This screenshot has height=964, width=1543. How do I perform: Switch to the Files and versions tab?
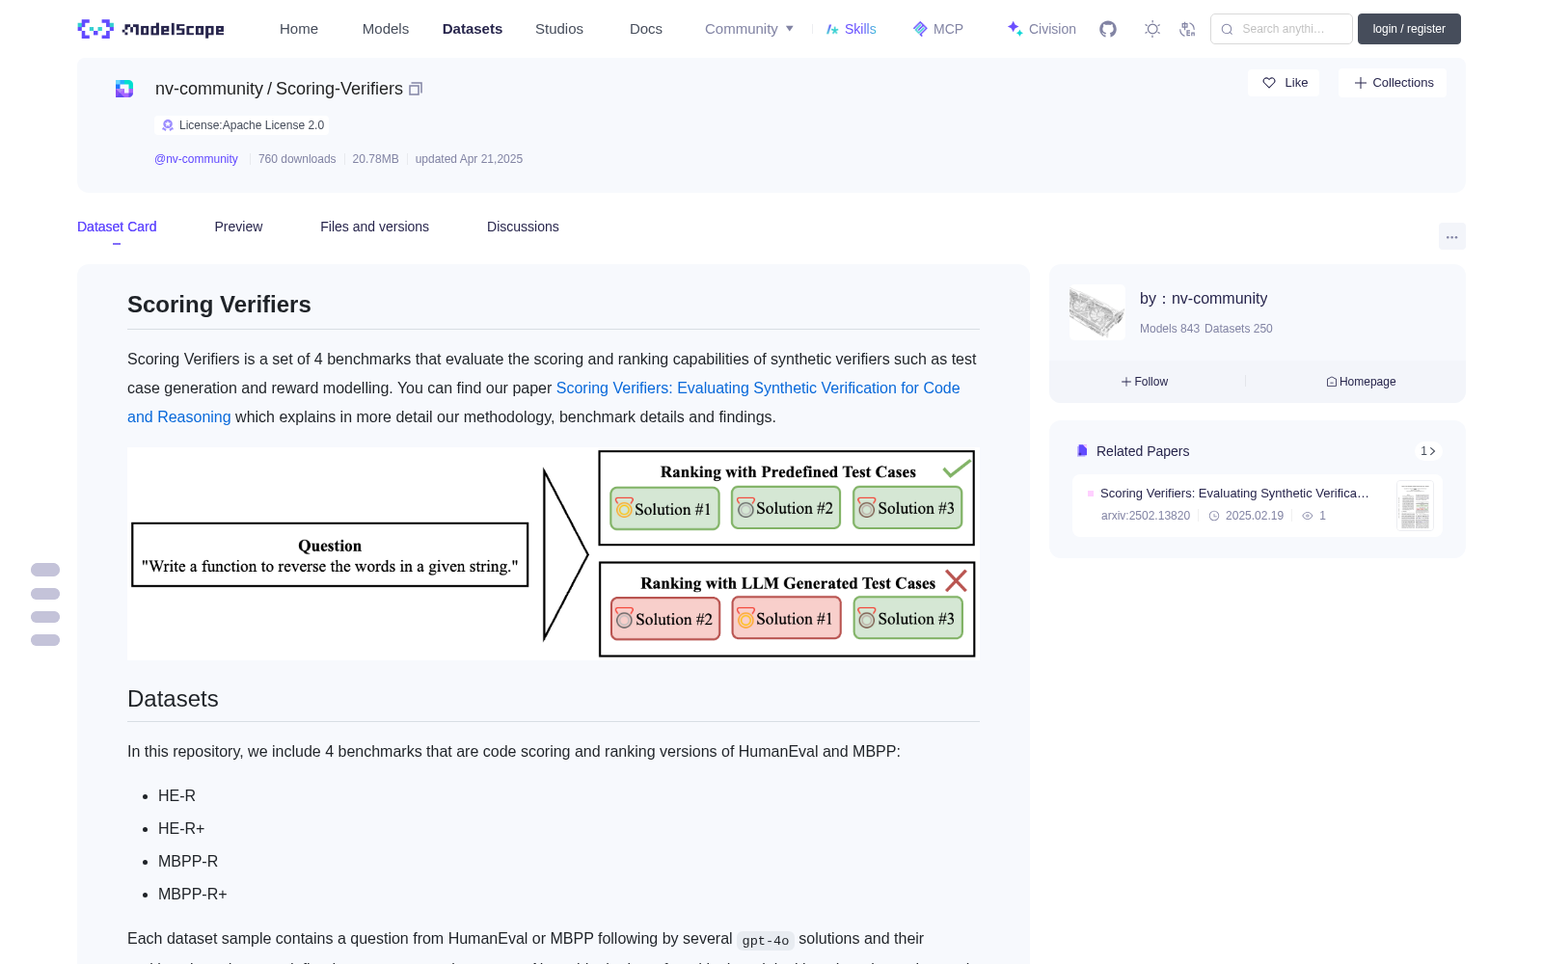(x=374, y=227)
